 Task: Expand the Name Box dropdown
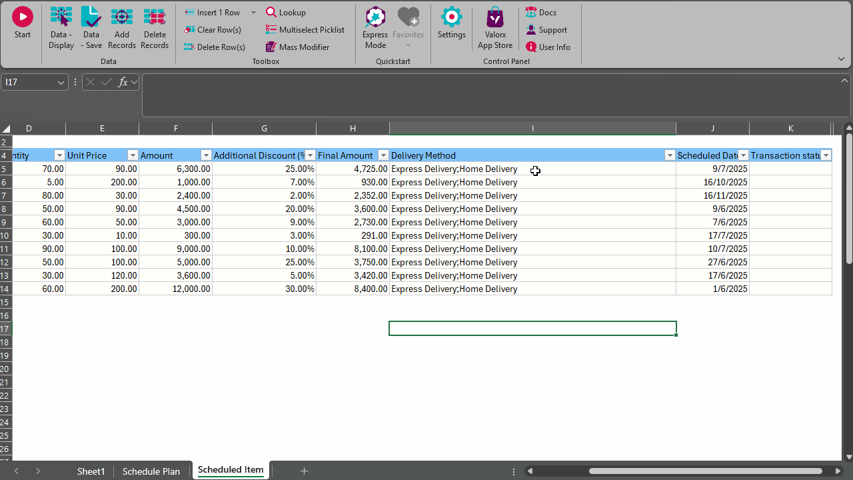point(61,83)
